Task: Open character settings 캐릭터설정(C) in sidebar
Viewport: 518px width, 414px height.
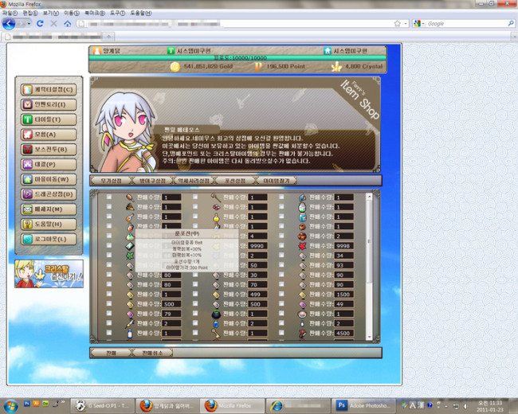Action: pyautogui.click(x=49, y=89)
